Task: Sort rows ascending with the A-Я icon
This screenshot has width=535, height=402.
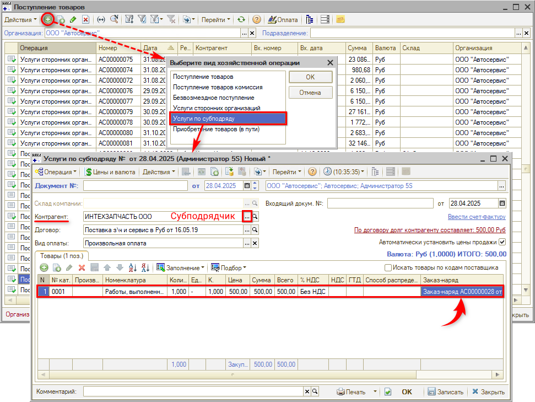Action: click(x=132, y=267)
